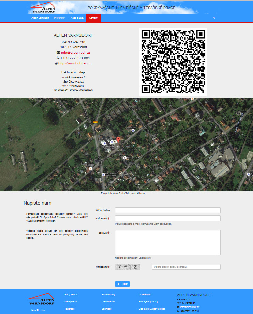The width and height of the screenshot is (253, 314).
Task: Click the map hint text 'Pro pohyb v mapě'
Action: click(123, 193)
